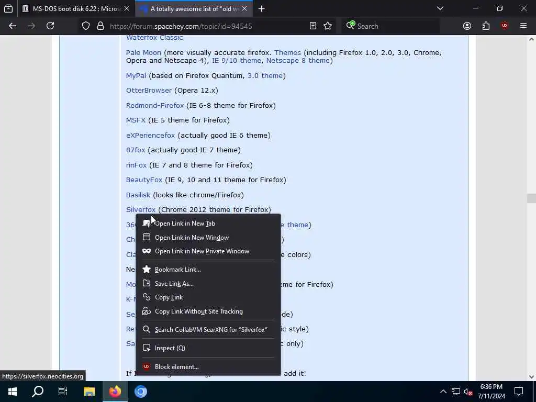Choose Open Link in New Window

208,237
